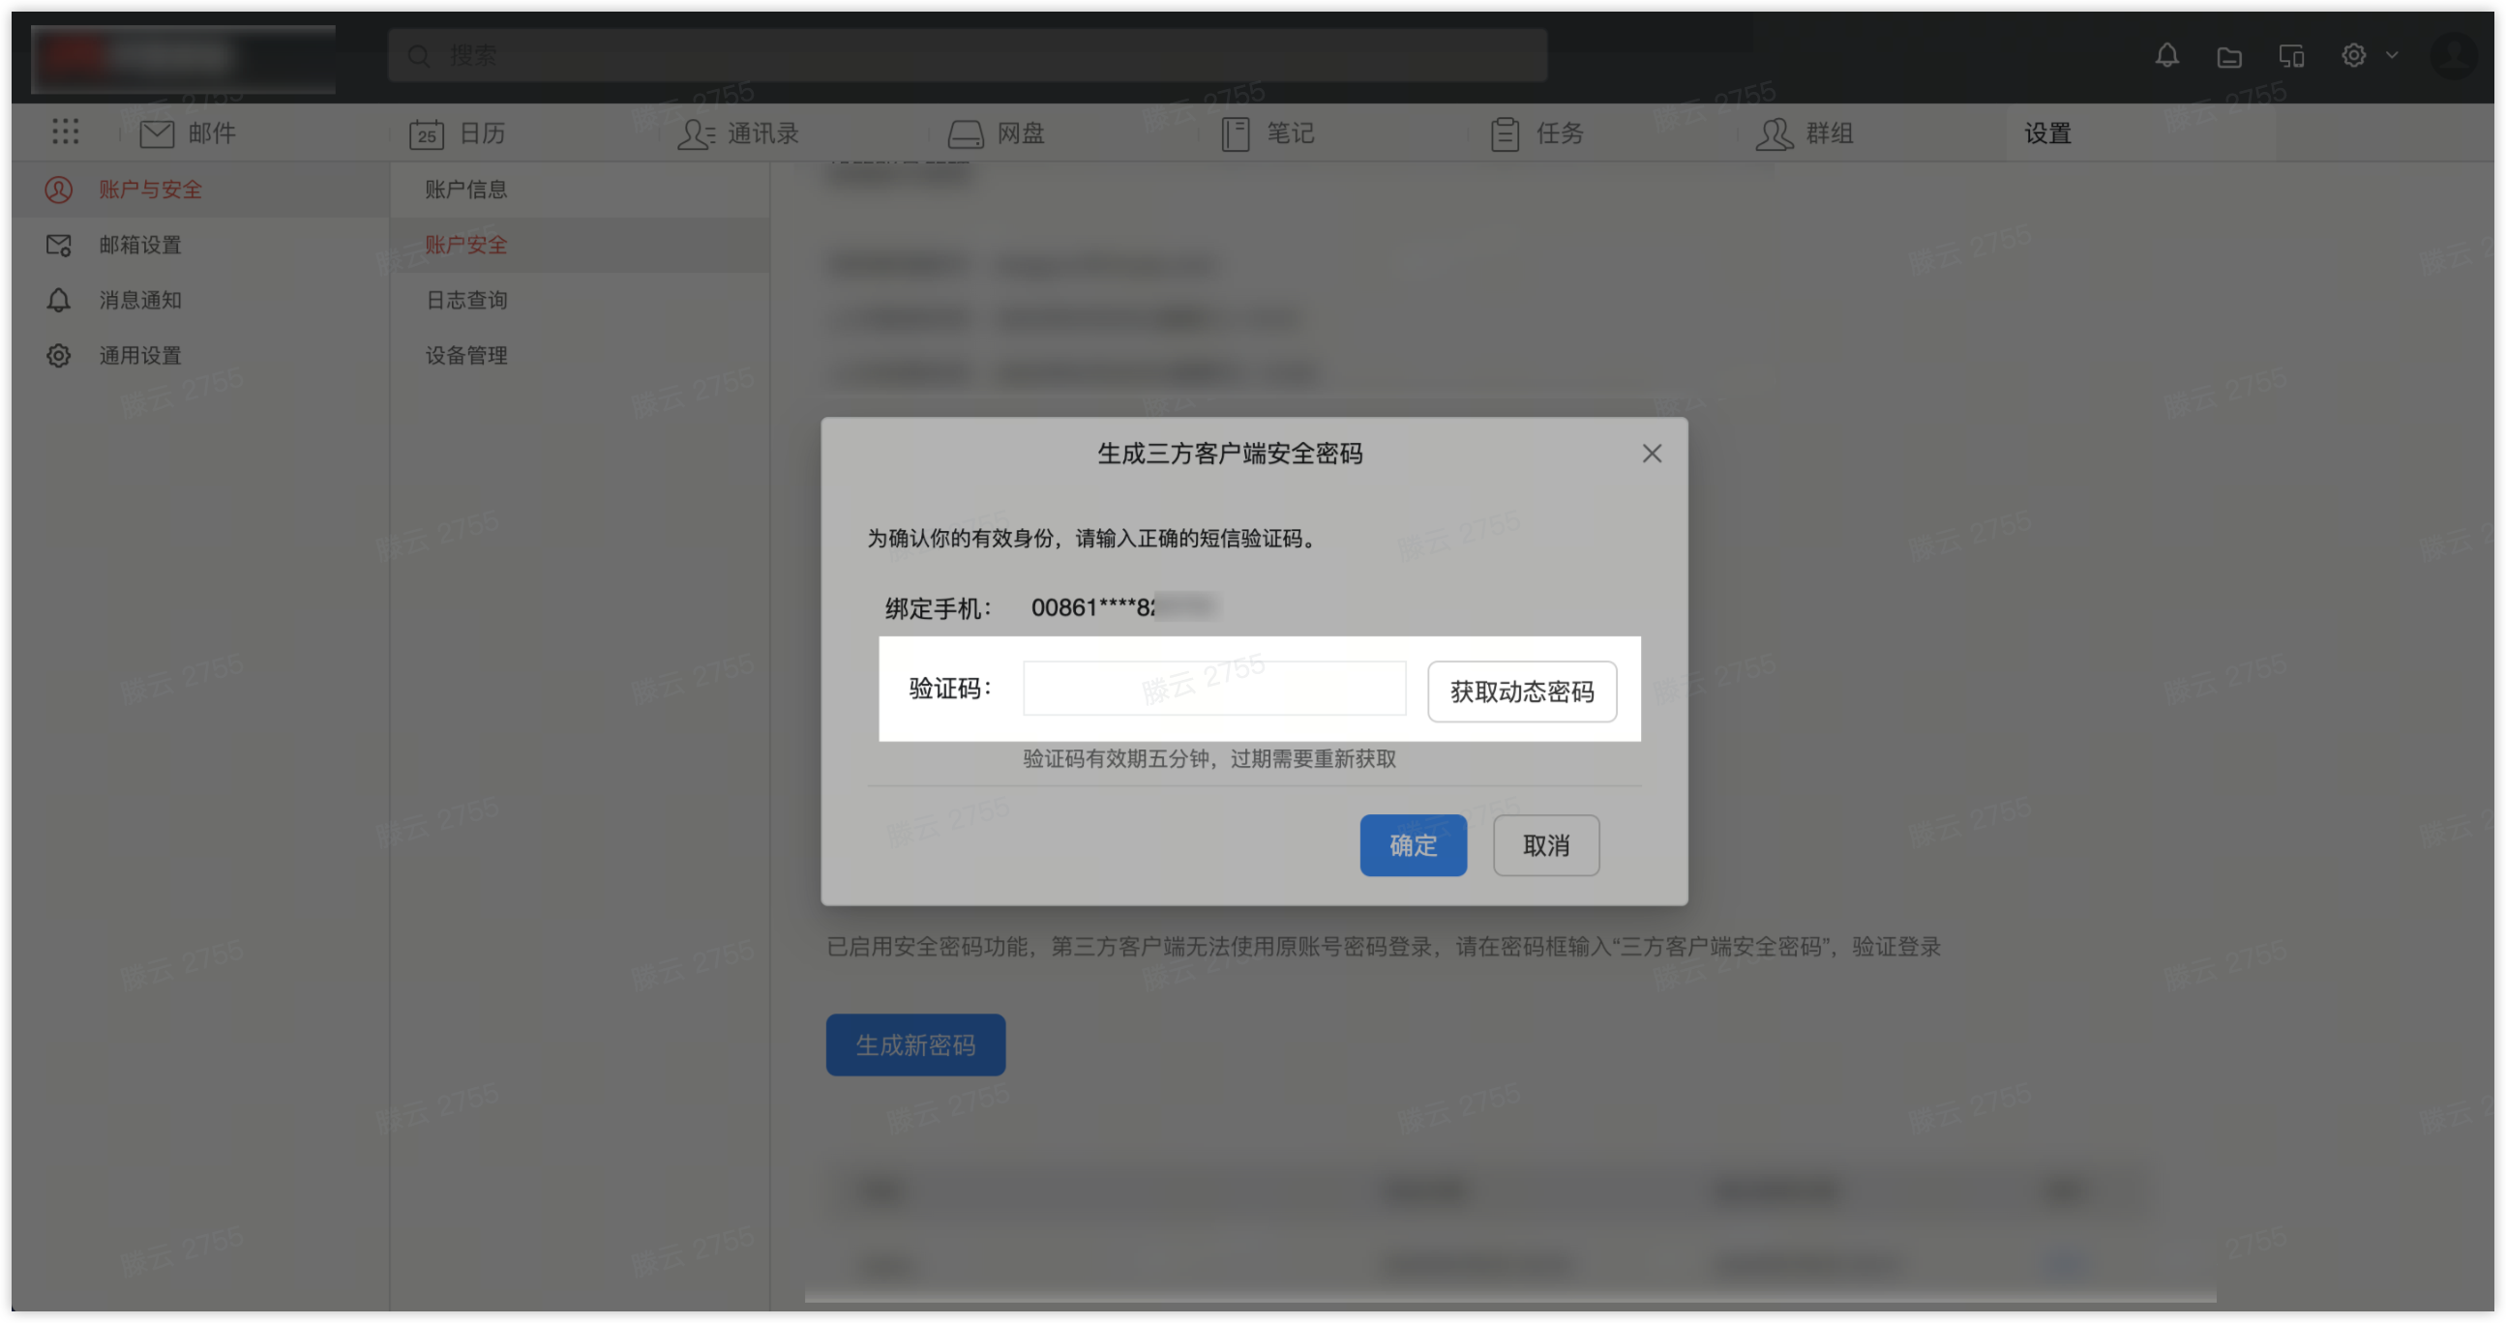Image resolution: width=2506 pixels, height=1323 pixels.
Task: Click the drive icon beside 网盘
Action: 966,134
